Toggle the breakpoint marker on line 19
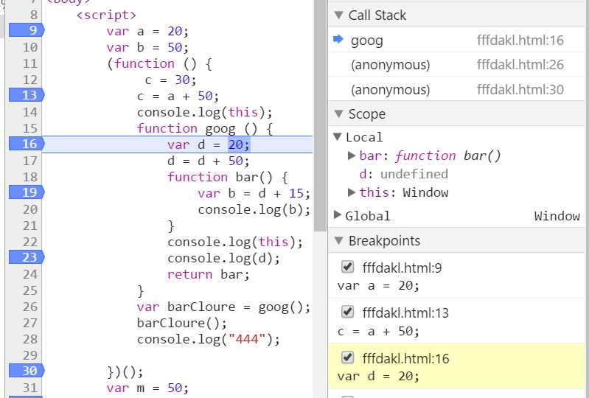The height and width of the screenshot is (398, 589). pos(26,192)
